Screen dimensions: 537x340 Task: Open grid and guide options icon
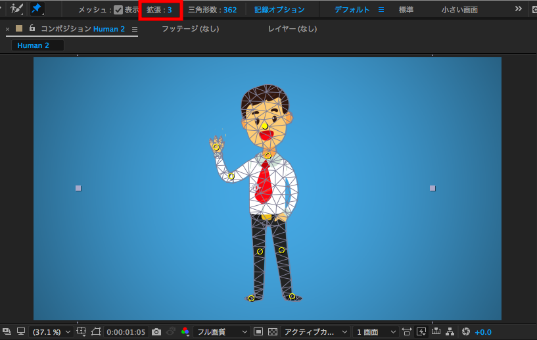pos(81,331)
